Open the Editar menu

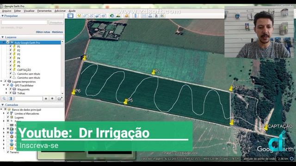pos(18,11)
